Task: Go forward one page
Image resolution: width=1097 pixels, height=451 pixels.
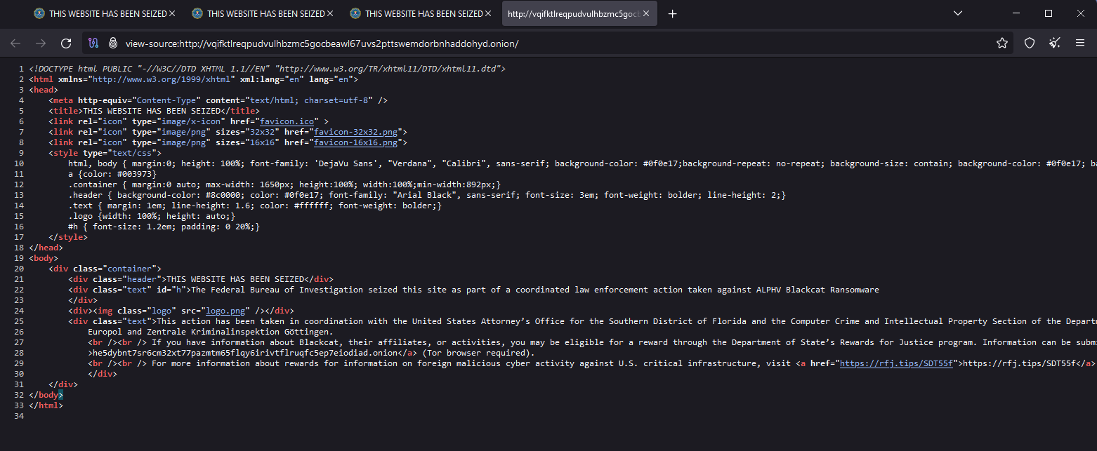Action: (x=41, y=43)
